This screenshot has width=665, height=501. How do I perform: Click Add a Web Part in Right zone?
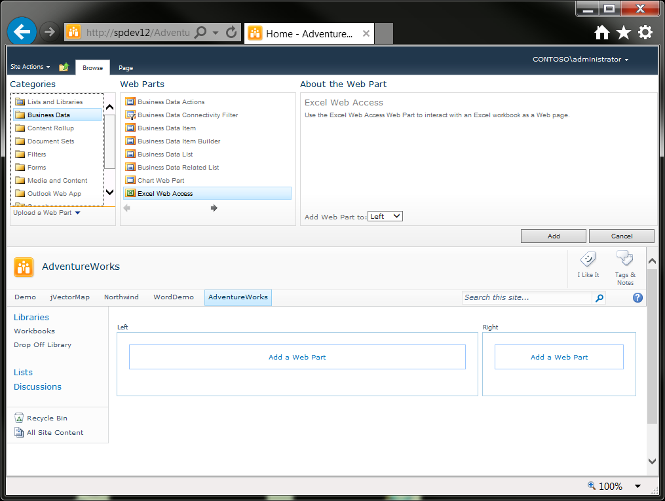(559, 357)
